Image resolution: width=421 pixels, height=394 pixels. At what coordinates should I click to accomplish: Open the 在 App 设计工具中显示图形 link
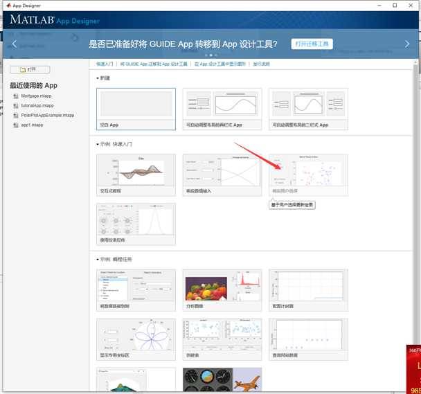(220, 64)
